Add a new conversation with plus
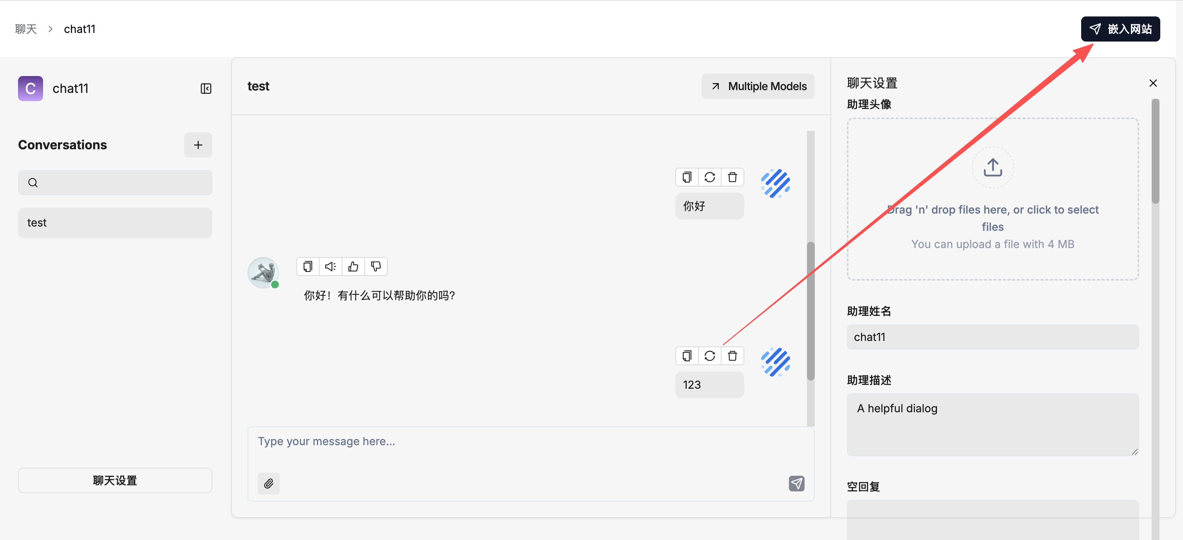Viewport: 1183px width, 540px height. [198, 145]
